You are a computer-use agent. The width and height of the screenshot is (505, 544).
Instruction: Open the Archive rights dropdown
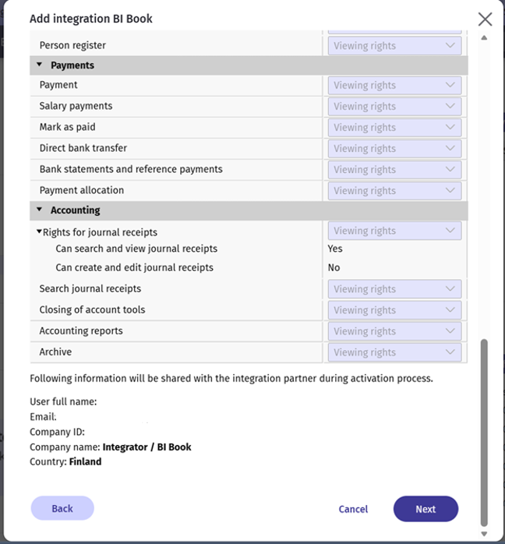(x=394, y=352)
